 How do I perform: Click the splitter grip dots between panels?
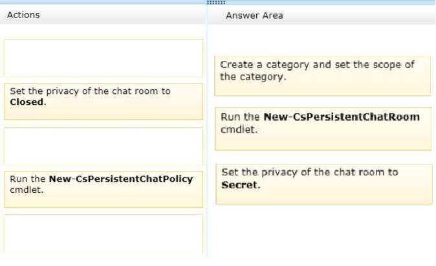[216, 3]
